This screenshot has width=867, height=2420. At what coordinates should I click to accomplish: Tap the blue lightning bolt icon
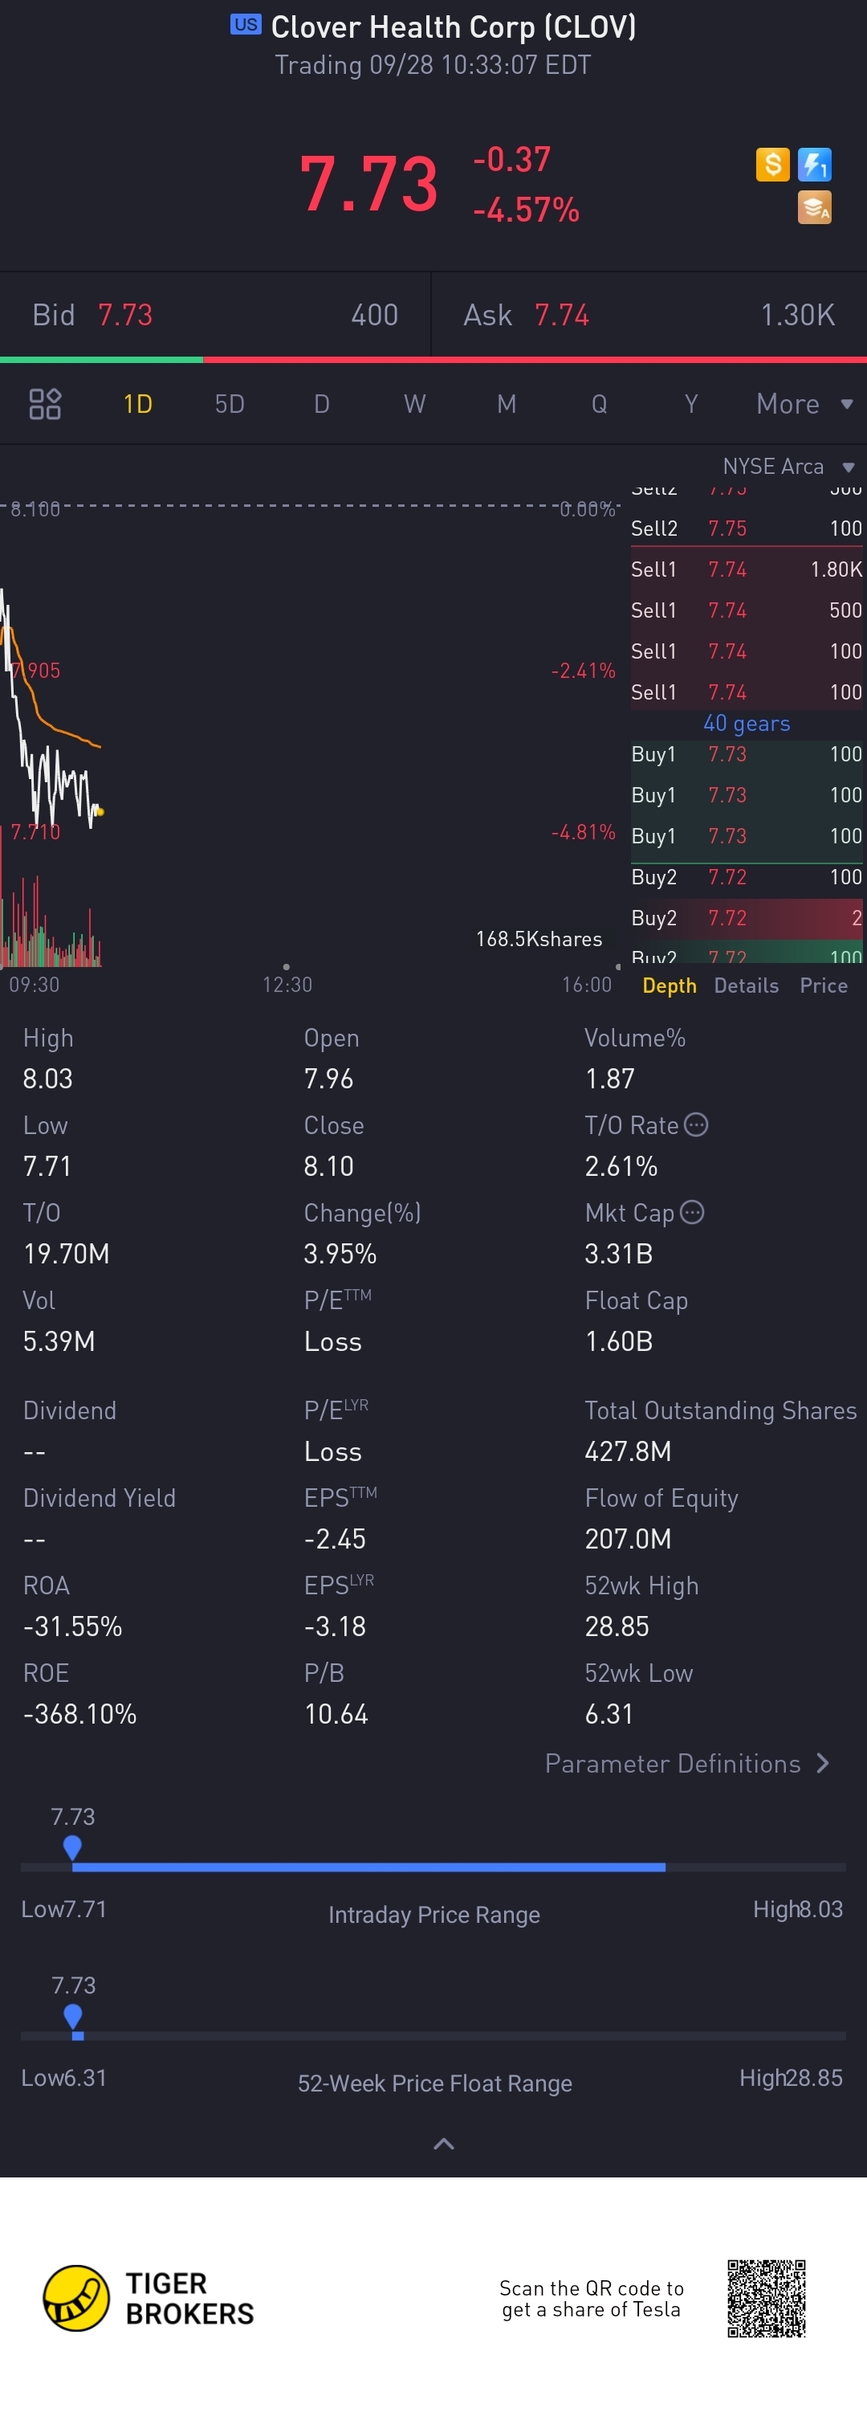pyautogui.click(x=814, y=165)
